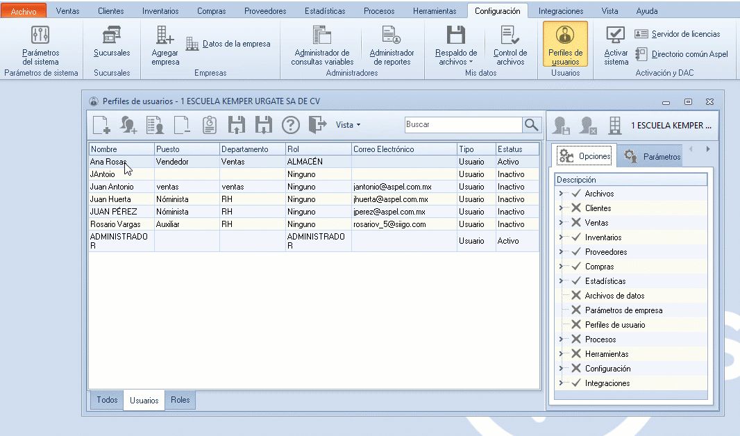Click the Buscar search field
This screenshot has width=740, height=436.
pyautogui.click(x=462, y=125)
